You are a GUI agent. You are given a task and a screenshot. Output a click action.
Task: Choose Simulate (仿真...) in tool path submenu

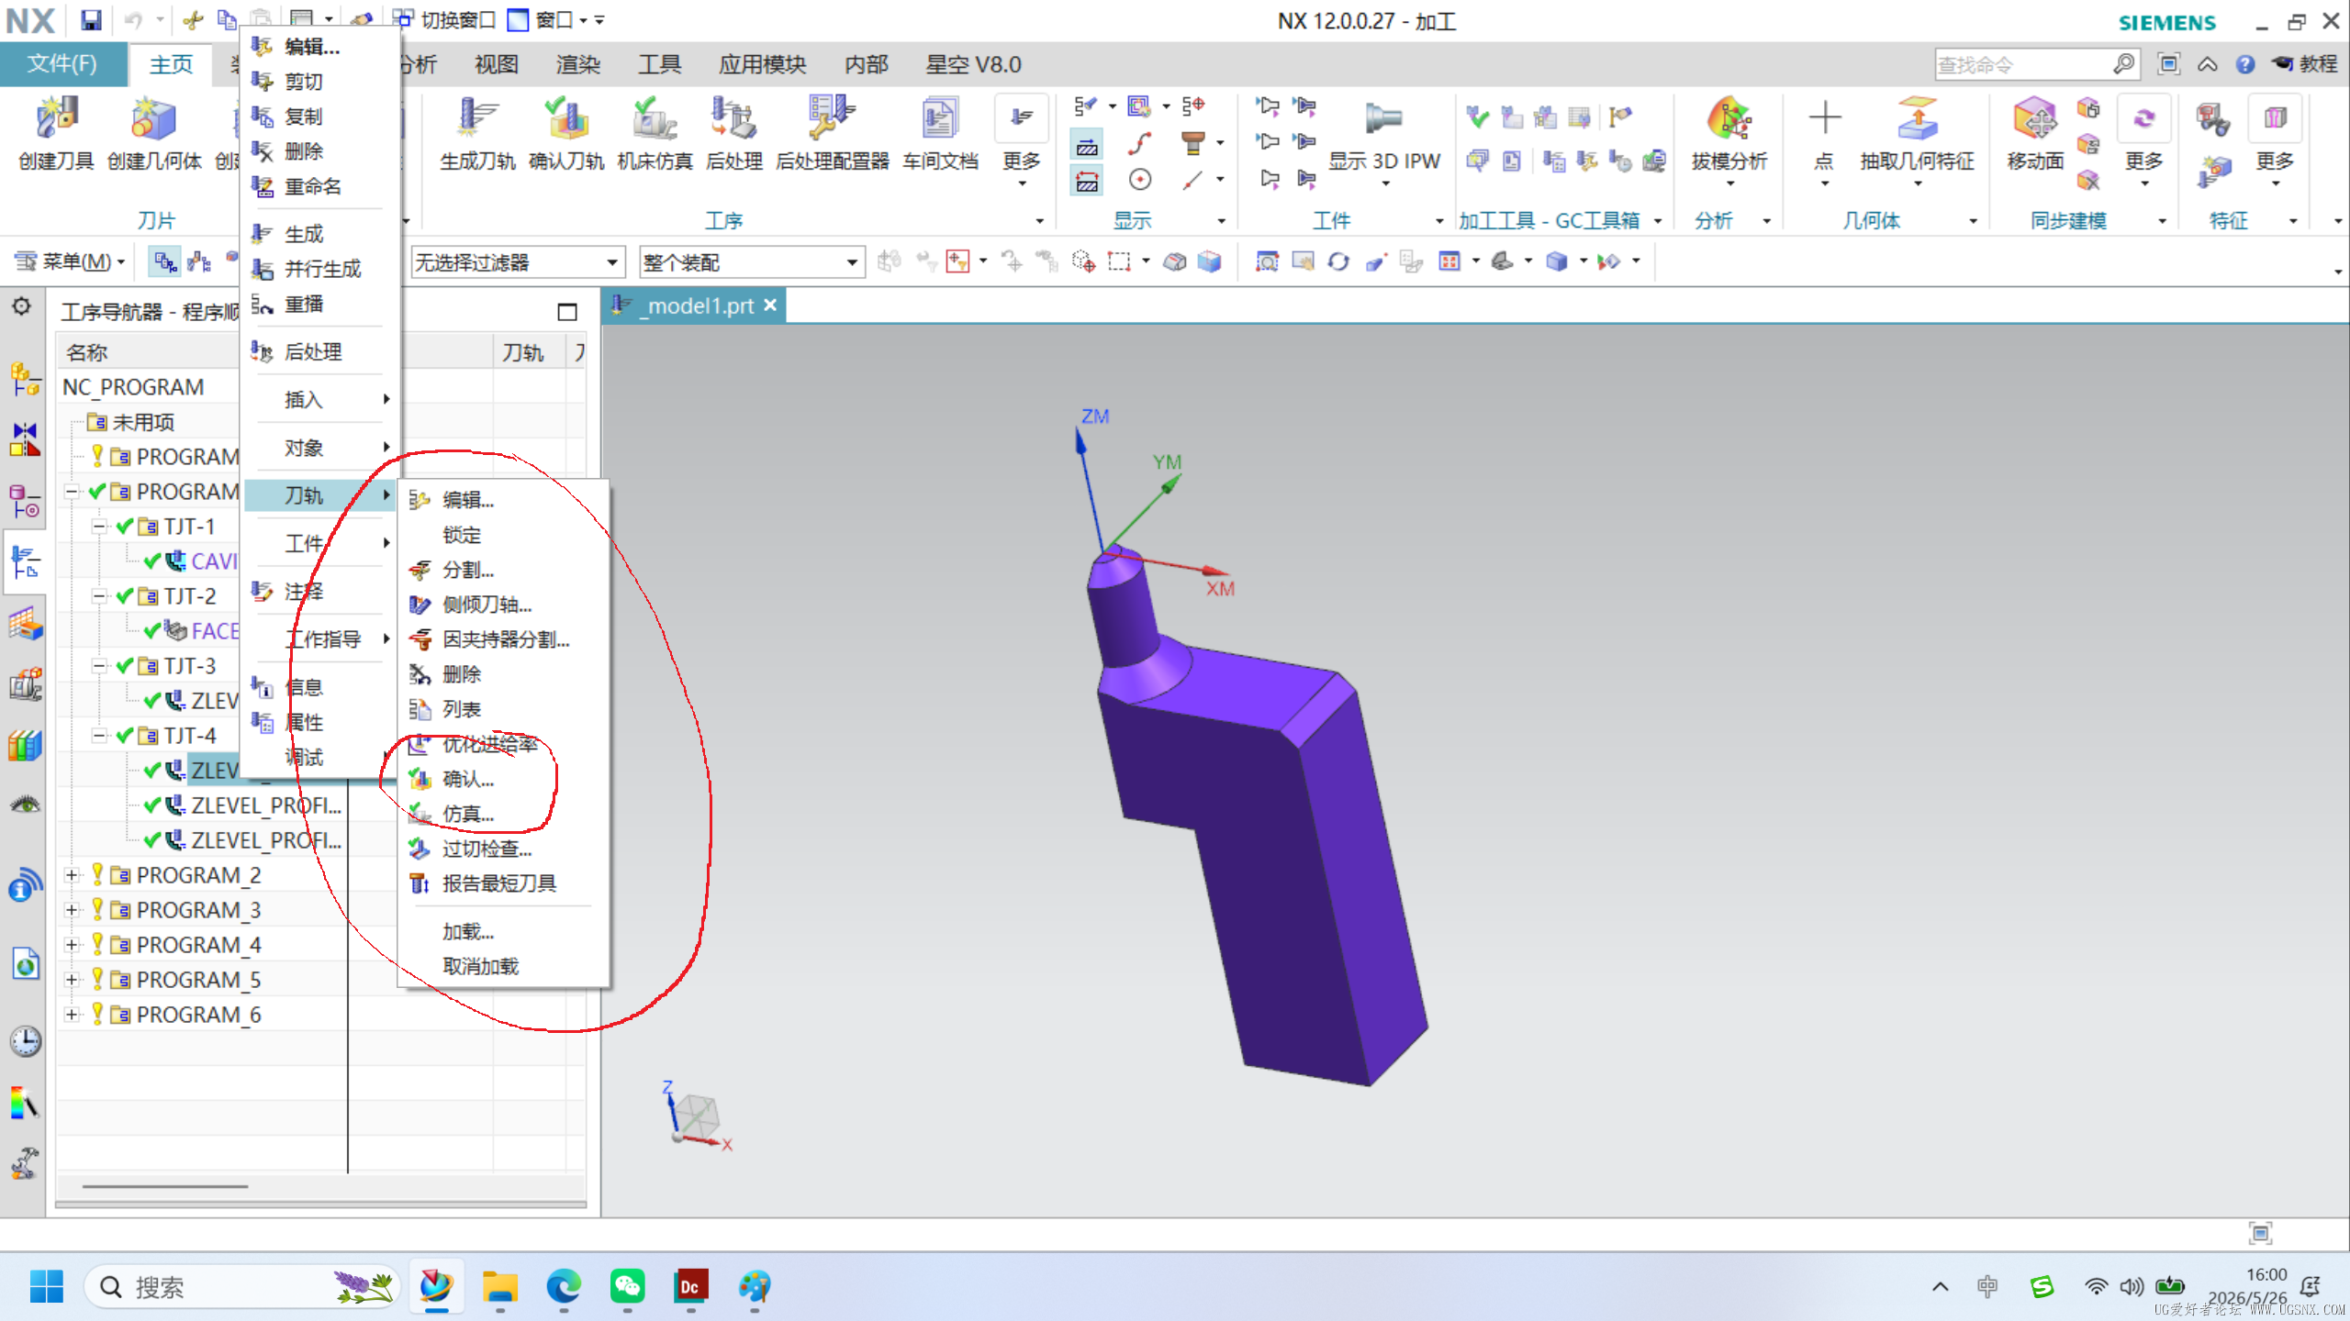click(504, 814)
